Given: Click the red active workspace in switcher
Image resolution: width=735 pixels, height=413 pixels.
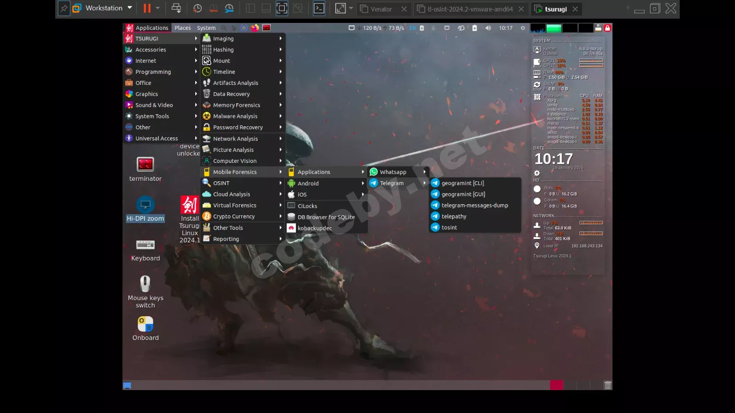Looking at the screenshot, I should [556, 385].
